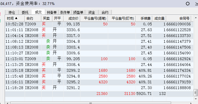
Task: Click the vertical scrollbar up arrow
Action: click(x=196, y=18)
